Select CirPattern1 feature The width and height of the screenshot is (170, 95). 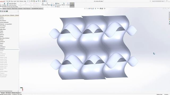click(3, 47)
